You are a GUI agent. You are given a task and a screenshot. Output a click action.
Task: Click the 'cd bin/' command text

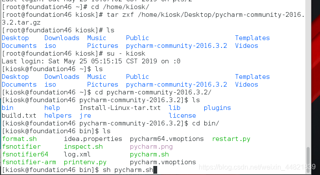tap(206, 123)
